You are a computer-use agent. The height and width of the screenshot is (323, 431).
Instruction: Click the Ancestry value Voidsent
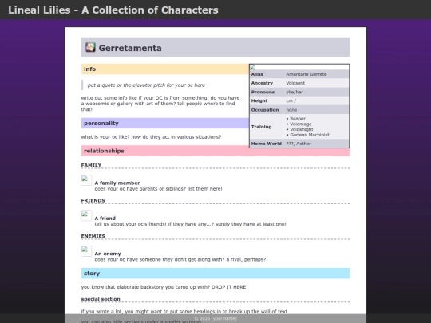tap(295, 83)
